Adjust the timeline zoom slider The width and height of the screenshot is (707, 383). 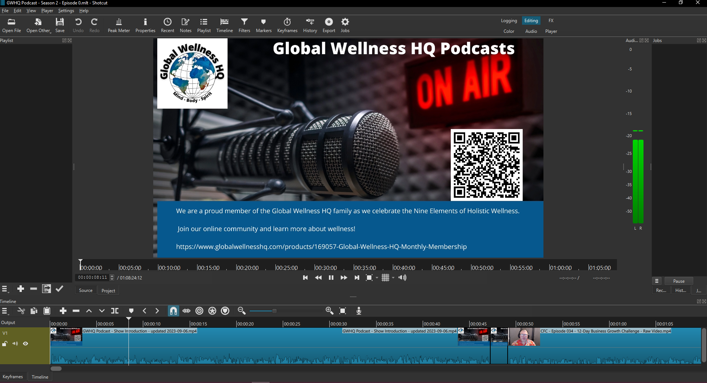[x=274, y=311]
